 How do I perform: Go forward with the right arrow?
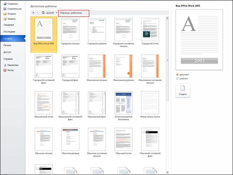coord(37,13)
